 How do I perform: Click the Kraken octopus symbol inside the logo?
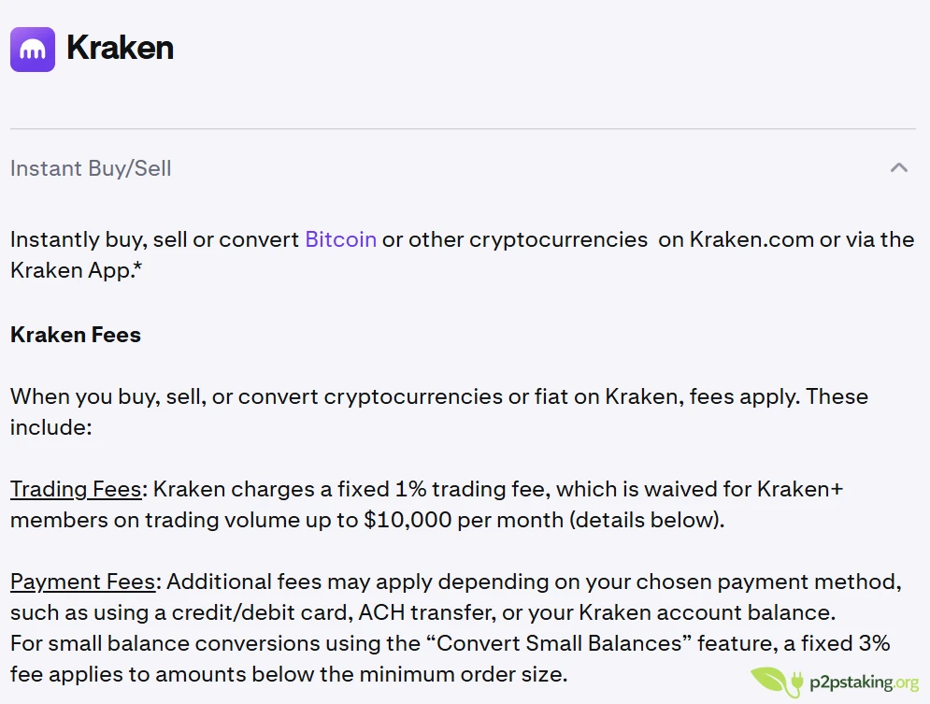32,49
